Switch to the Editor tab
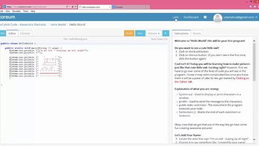 pyautogui.click(x=12, y=33)
